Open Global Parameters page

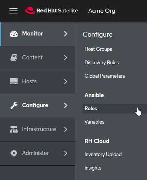(105, 76)
